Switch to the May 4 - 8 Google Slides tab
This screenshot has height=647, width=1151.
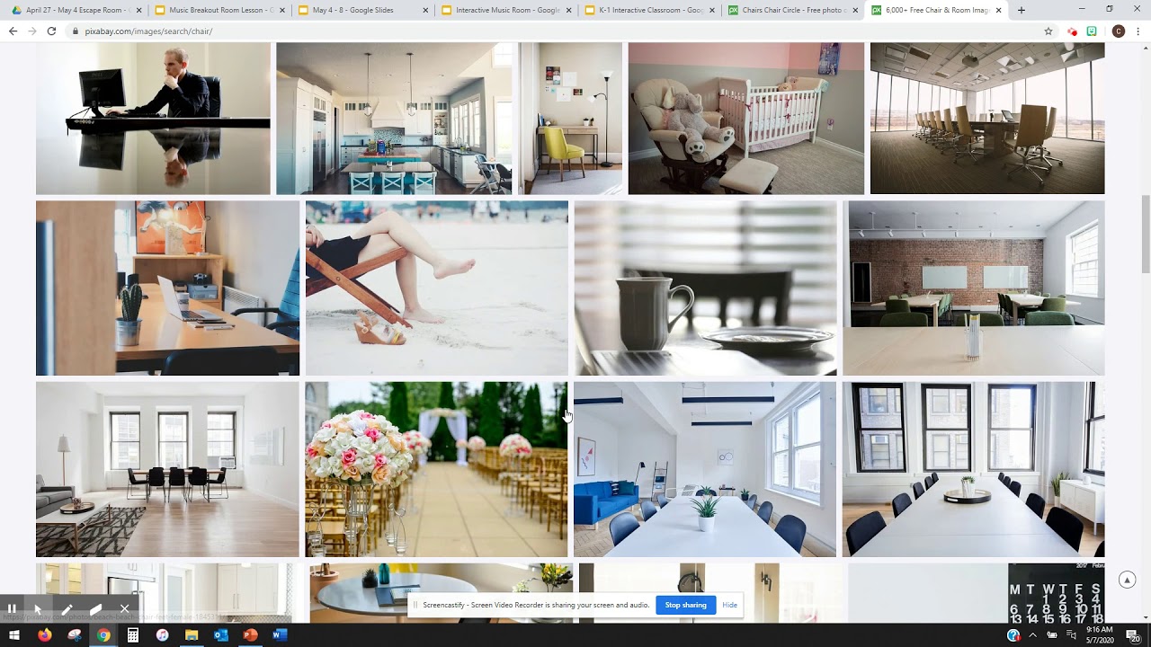pos(362,10)
